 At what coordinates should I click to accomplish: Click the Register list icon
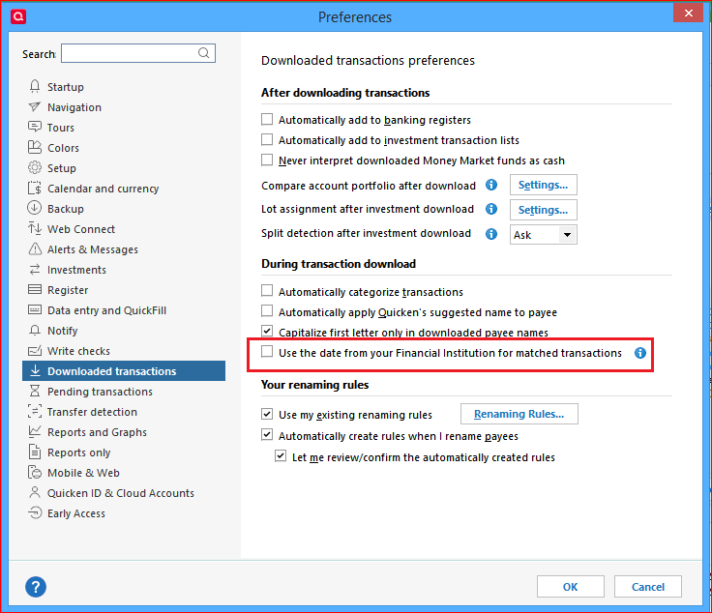(x=35, y=289)
